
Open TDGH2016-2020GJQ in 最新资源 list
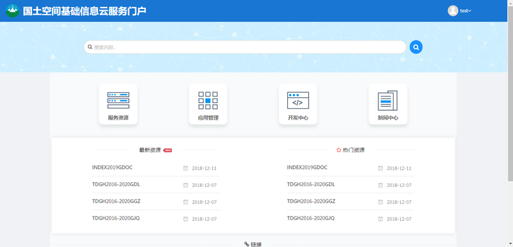[x=116, y=218]
